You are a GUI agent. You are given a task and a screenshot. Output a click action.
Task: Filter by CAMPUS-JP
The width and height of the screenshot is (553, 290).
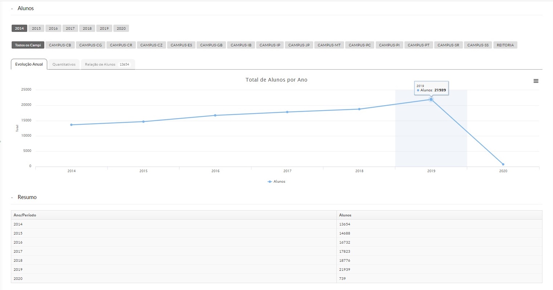click(x=299, y=45)
